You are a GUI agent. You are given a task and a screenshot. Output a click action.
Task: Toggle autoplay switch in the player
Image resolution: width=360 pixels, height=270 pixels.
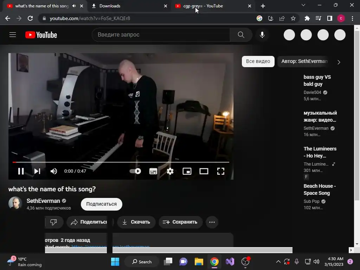pyautogui.click(x=135, y=171)
